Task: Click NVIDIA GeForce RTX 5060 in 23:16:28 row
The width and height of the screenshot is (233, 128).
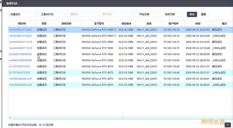Action: click(98, 48)
